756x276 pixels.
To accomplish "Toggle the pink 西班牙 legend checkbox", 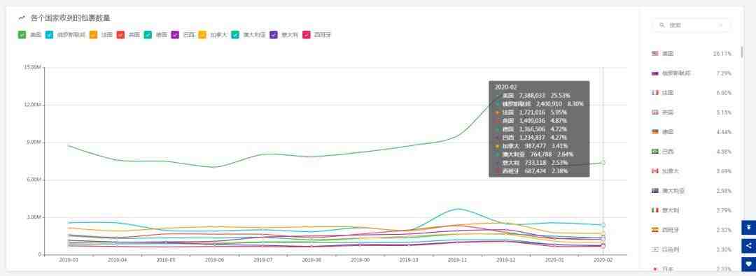I will point(306,35).
